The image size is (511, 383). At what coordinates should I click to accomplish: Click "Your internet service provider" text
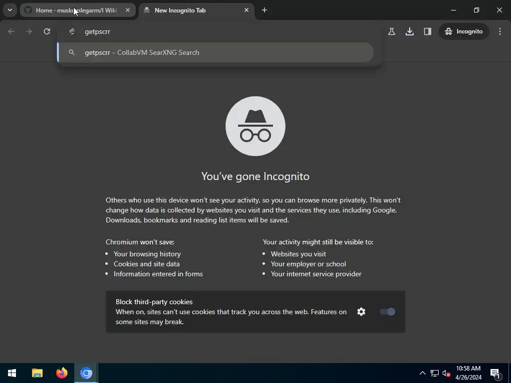(x=316, y=274)
